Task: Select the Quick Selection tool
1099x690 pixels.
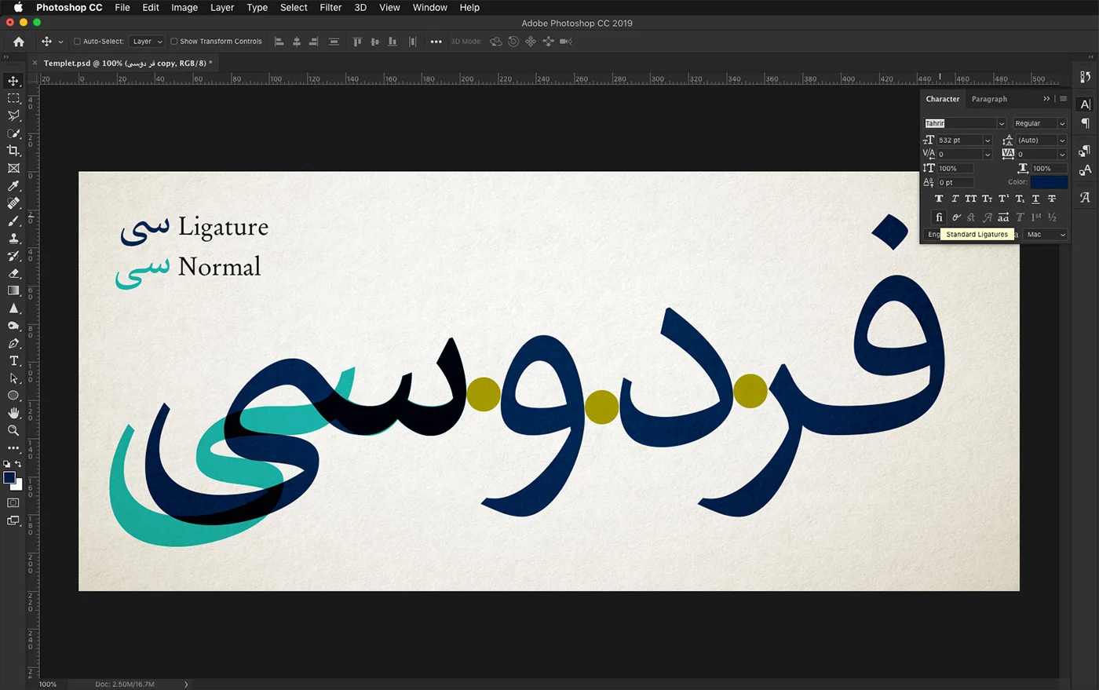Action: pos(13,133)
